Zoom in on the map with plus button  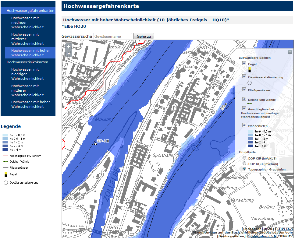pyautogui.click(x=68, y=47)
